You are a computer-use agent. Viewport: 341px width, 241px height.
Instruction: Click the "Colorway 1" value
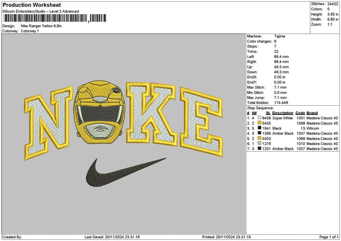[x=30, y=31]
